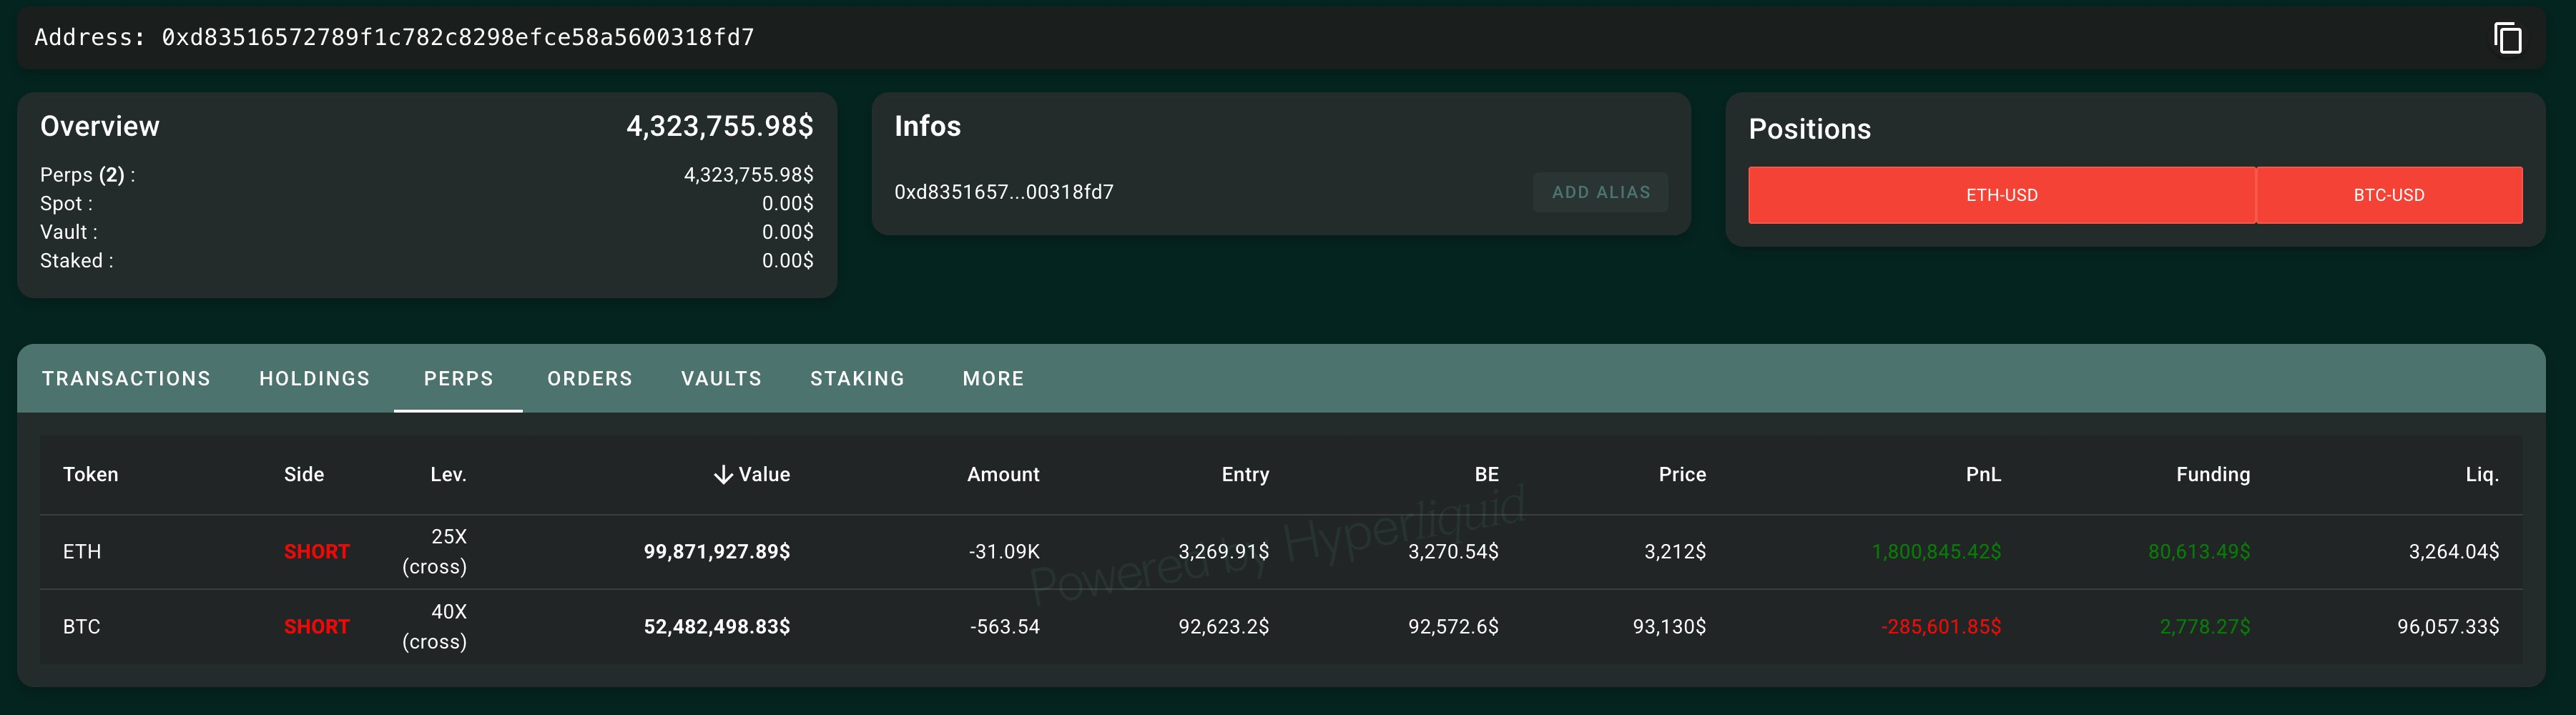Open the Holdings tab
Image resolution: width=2576 pixels, height=715 pixels.
pyautogui.click(x=314, y=379)
